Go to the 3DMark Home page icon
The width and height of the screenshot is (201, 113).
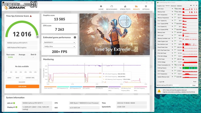(101, 6)
